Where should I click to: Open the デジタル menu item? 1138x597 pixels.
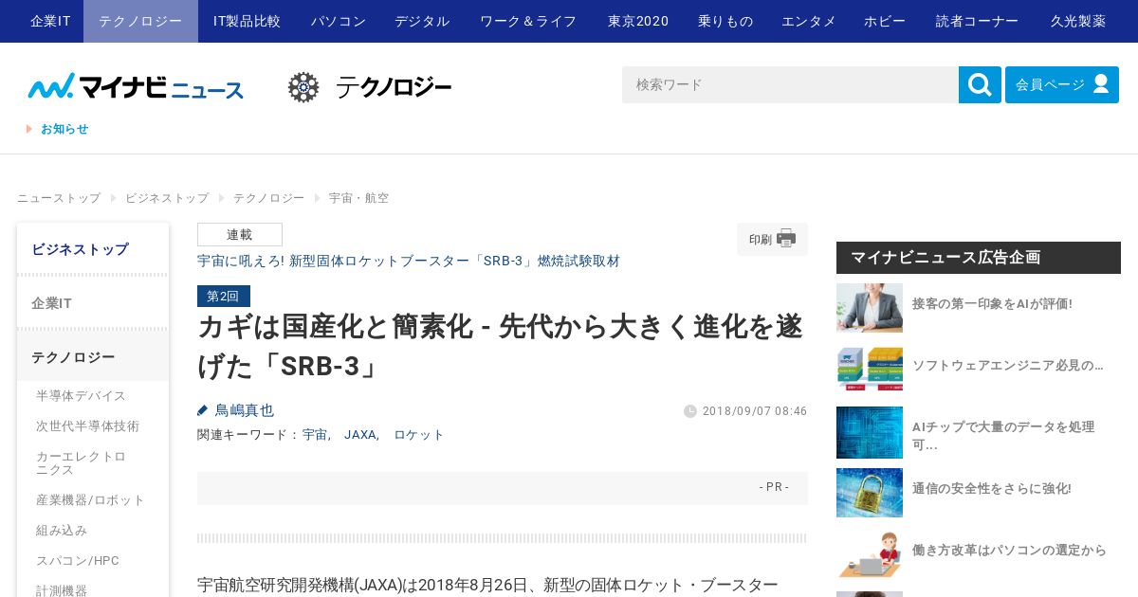422,21
